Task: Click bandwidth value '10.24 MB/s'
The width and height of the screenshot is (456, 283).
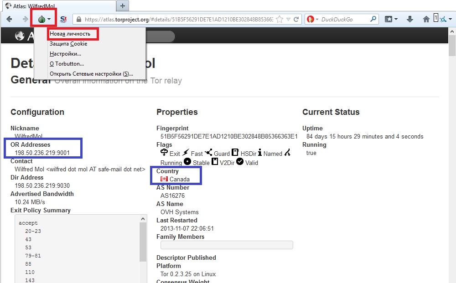Action: coord(30,202)
